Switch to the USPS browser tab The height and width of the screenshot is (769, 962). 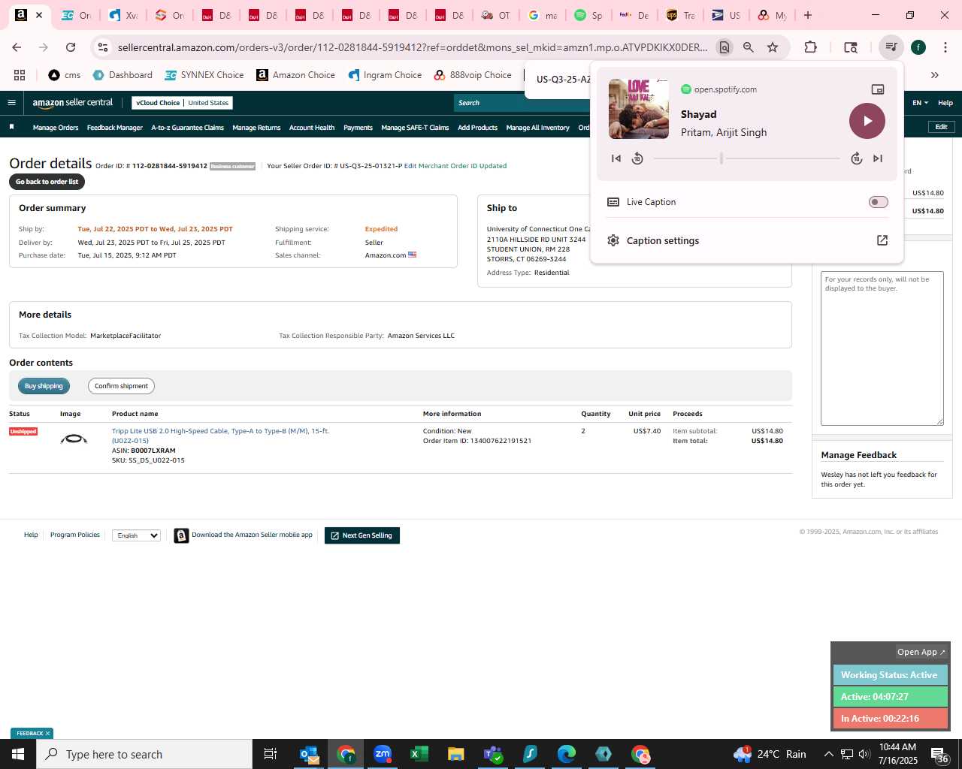[726, 15]
